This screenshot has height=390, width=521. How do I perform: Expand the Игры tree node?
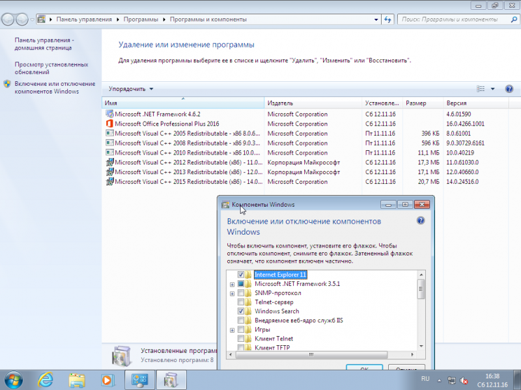pos(232,330)
